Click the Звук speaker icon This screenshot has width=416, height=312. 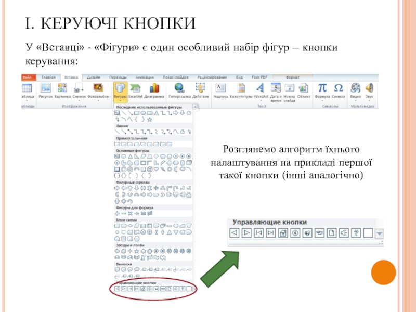tap(369, 88)
